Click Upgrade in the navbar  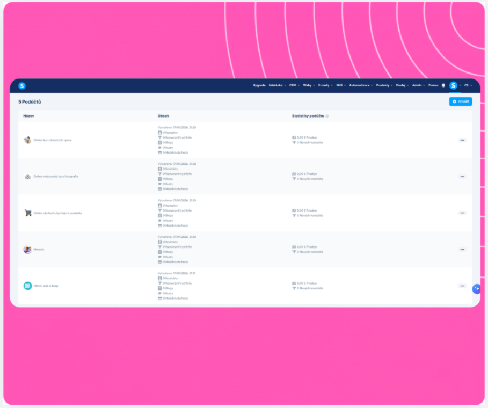[259, 85]
